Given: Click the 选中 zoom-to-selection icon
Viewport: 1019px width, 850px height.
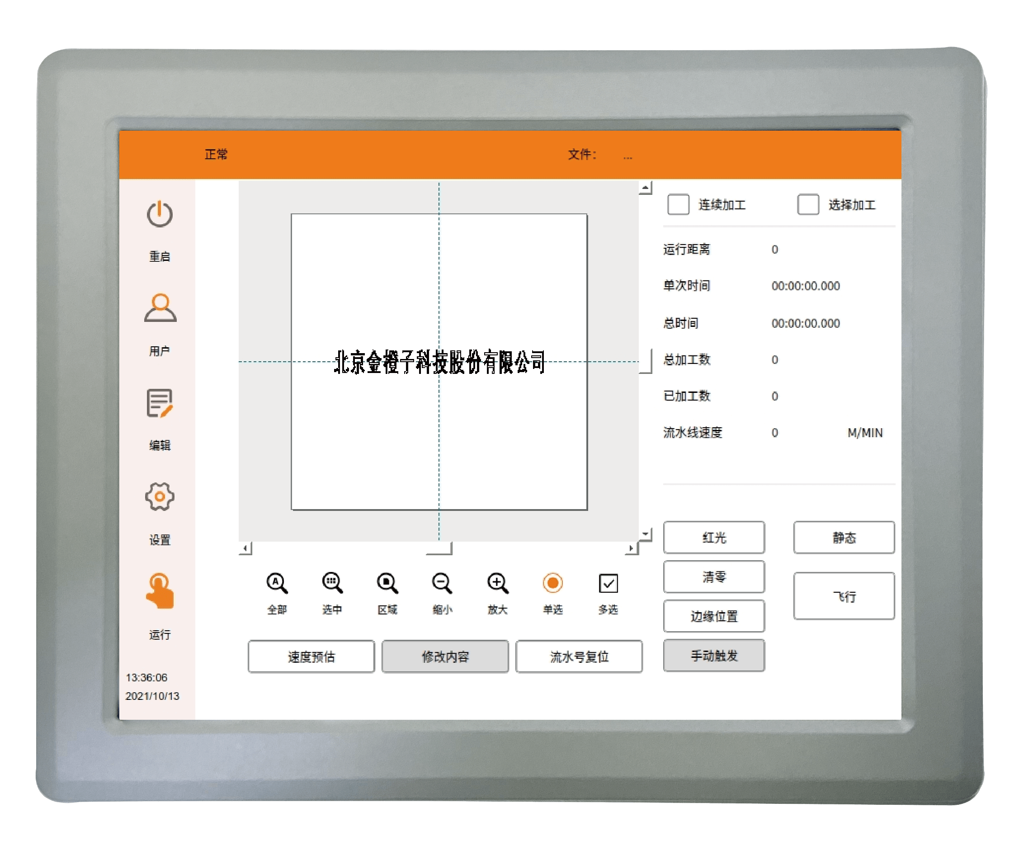Looking at the screenshot, I should (332, 583).
